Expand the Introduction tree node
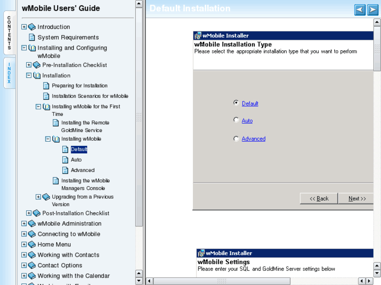This screenshot has height=285, width=381. (24, 27)
